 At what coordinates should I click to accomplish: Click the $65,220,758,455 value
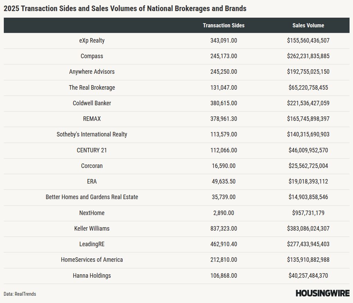pos(308,87)
